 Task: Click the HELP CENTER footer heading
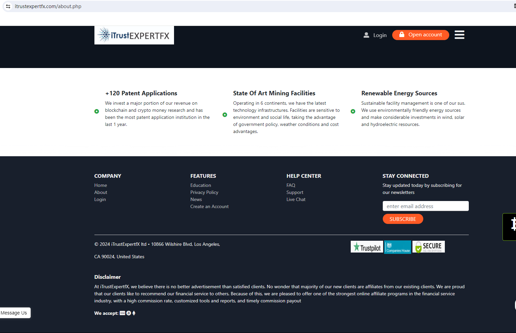(304, 176)
